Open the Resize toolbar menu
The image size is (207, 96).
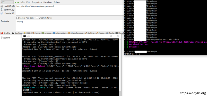click(x=102, y=33)
